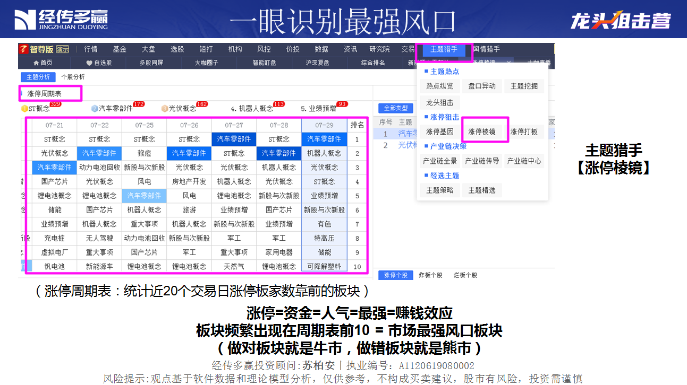Click the 首页 home icon tab

click(x=43, y=63)
